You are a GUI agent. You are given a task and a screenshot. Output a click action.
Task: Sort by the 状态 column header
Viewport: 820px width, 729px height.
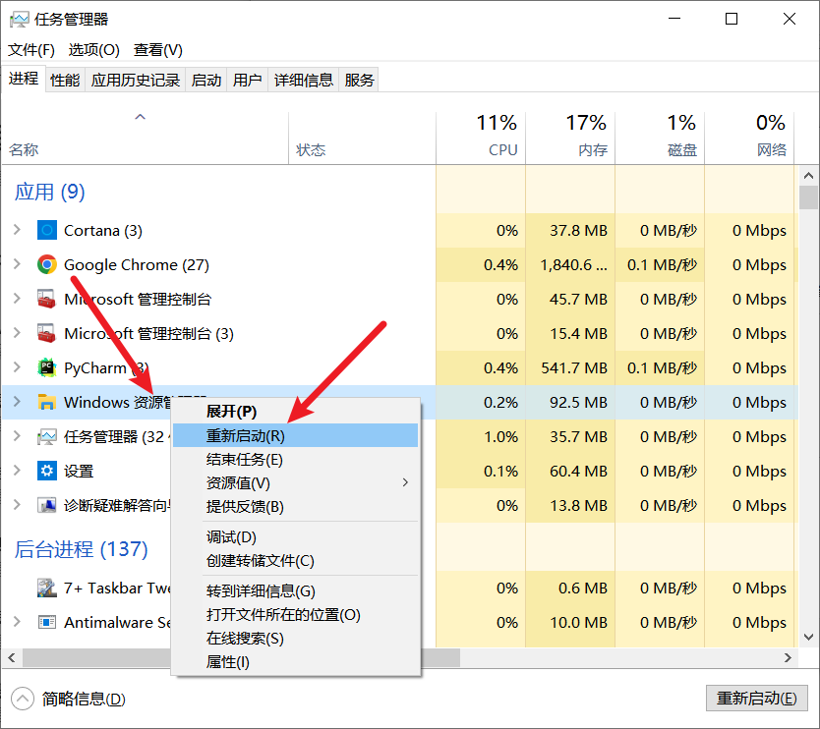(363, 138)
